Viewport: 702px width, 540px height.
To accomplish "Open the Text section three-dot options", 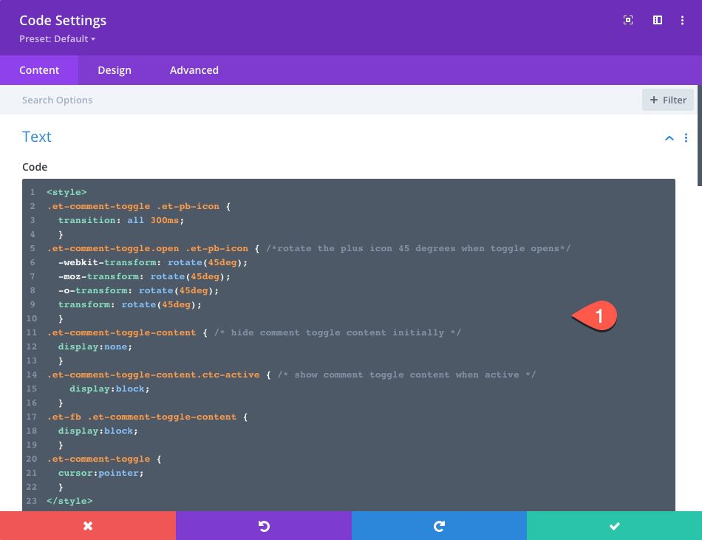I will tap(686, 138).
